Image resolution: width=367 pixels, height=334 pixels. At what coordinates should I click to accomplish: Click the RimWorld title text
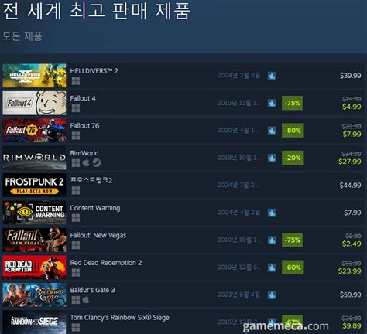[84, 153]
